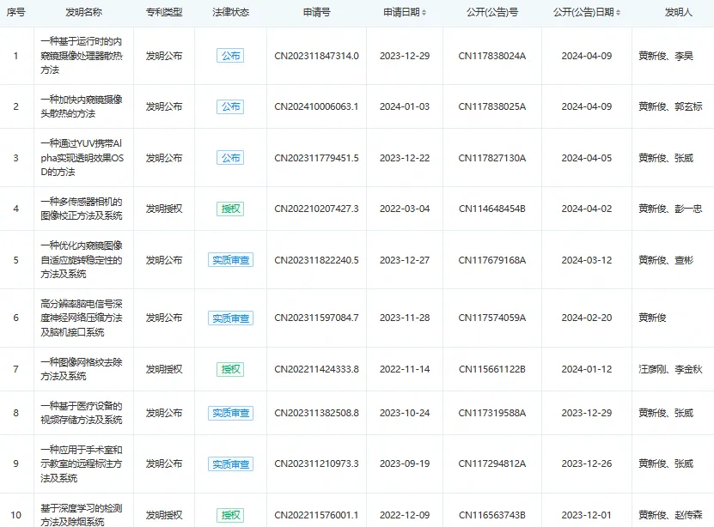Click publication number CN115661122B
This screenshot has width=714, height=527.
coord(492,369)
